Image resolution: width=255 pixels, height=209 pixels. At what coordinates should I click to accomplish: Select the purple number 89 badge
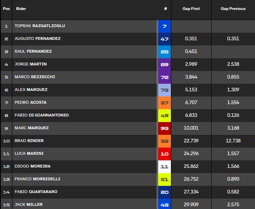tap(165, 65)
